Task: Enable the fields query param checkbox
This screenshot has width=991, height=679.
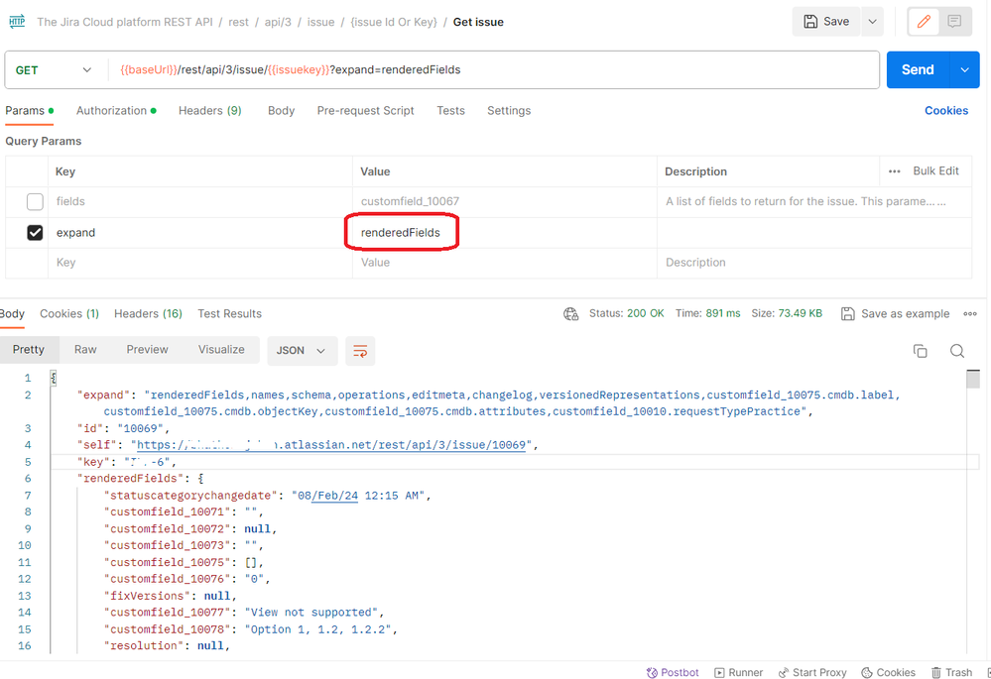Action: click(x=35, y=201)
